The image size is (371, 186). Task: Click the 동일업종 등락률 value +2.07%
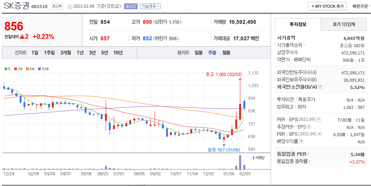(x=357, y=162)
